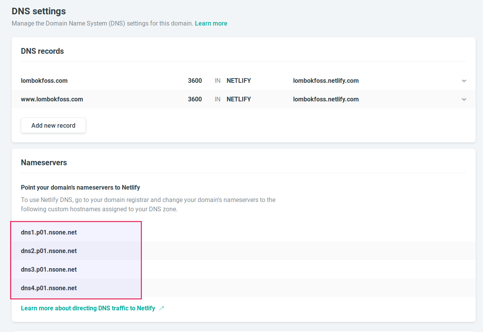Expand the www.lombokfoss.com record details
This screenshot has height=332, width=483.
click(464, 99)
